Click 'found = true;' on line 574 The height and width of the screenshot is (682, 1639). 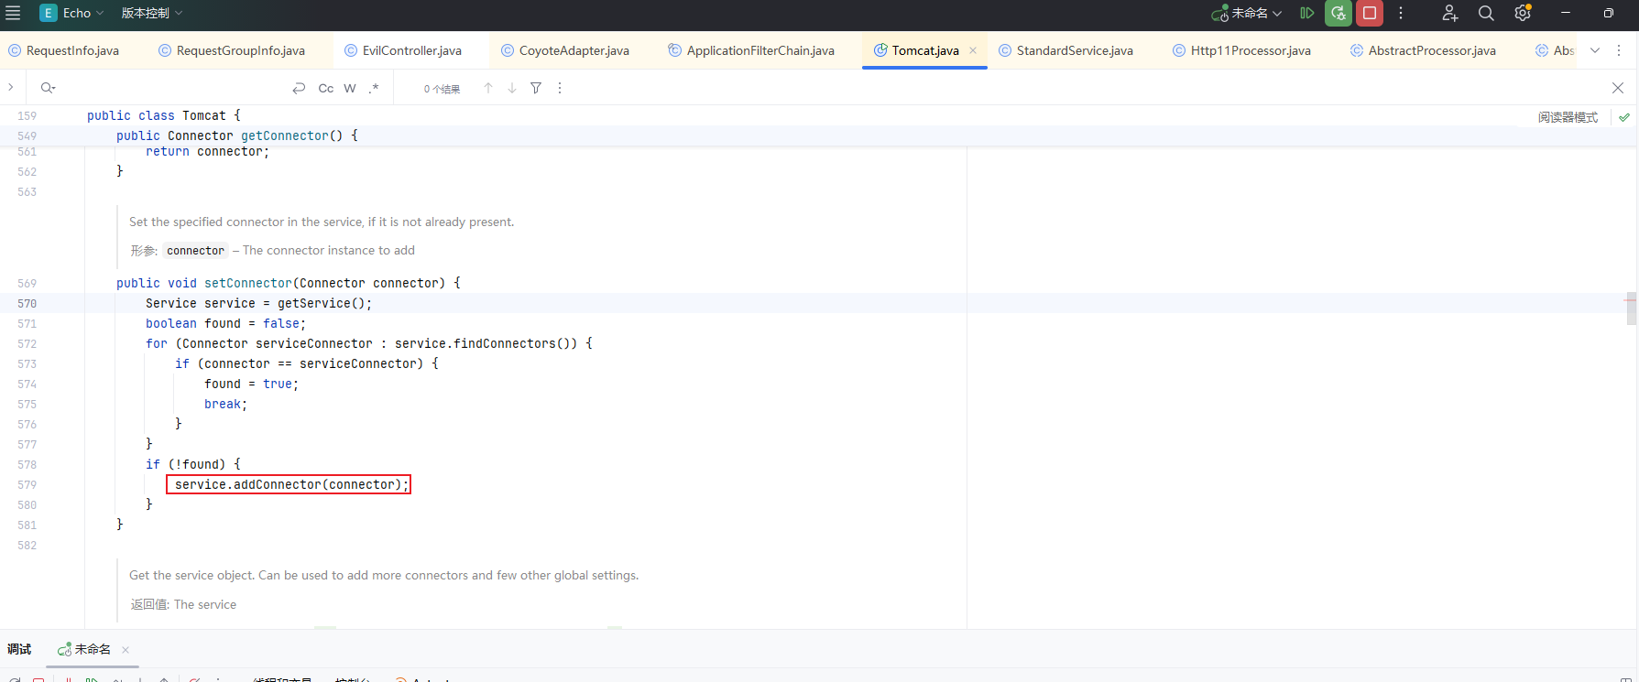251,384
